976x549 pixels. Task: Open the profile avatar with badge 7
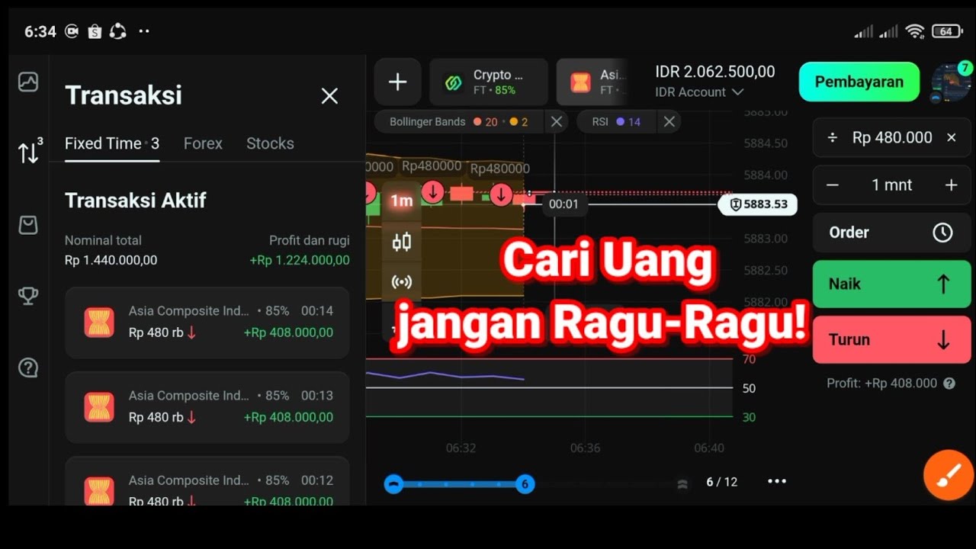point(951,82)
